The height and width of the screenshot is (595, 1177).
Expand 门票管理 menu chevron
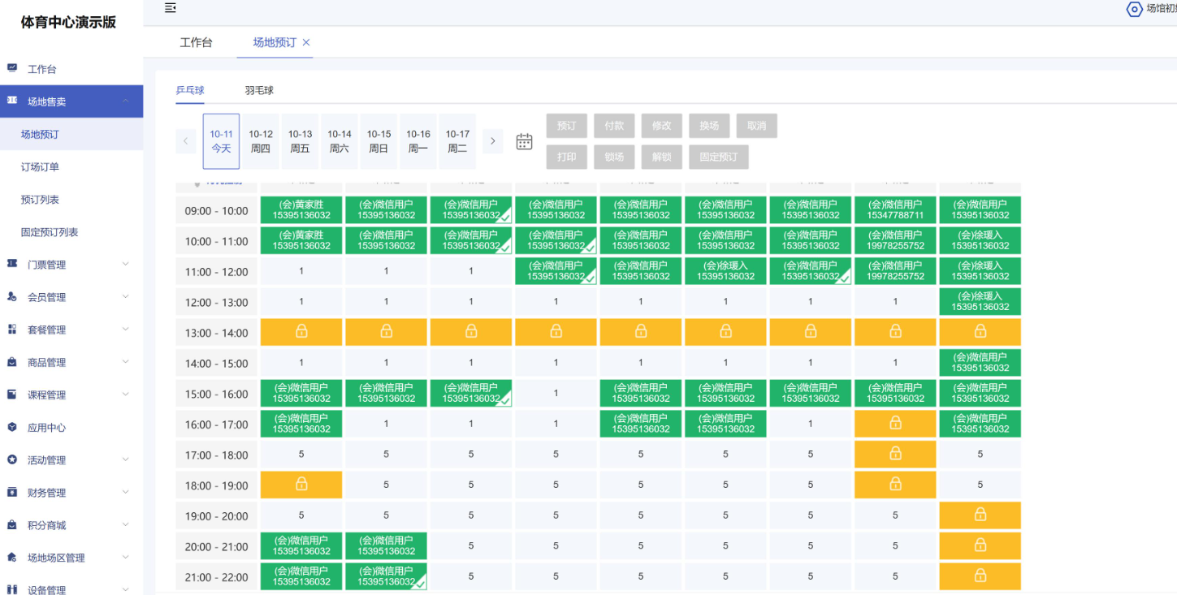pos(126,264)
